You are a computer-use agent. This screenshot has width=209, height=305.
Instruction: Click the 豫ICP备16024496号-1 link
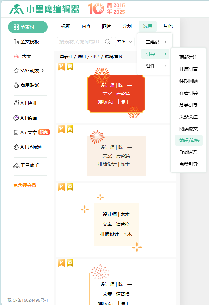click(x=28, y=300)
